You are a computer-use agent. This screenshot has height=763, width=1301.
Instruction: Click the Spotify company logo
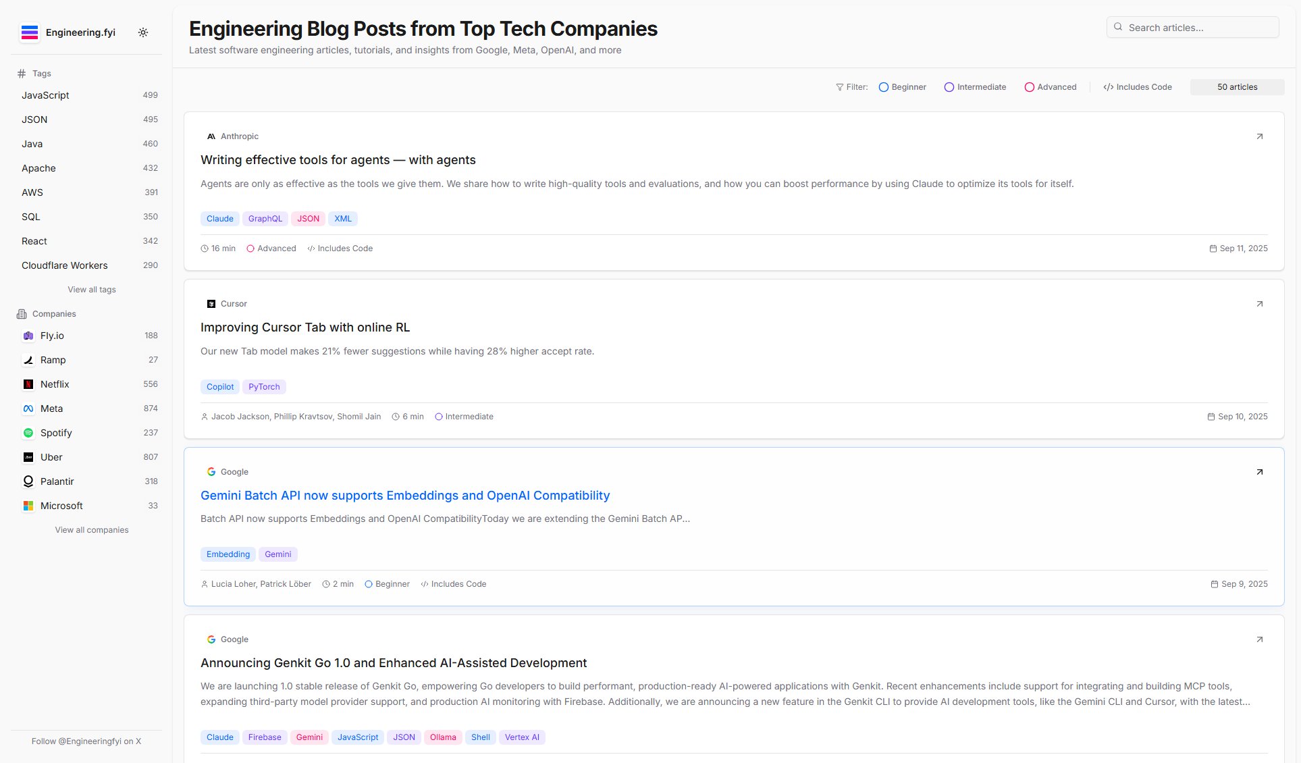pos(28,433)
